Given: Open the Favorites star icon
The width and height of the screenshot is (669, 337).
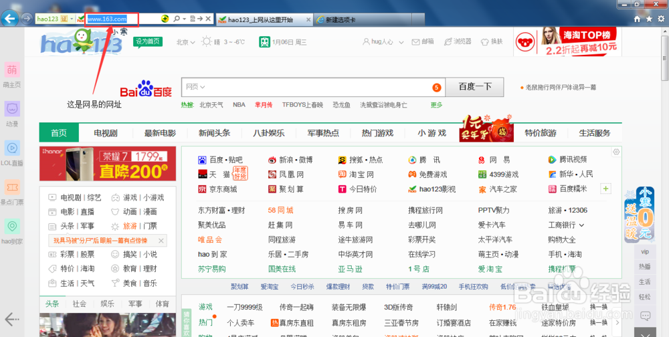Looking at the screenshot, I should coord(649,19).
